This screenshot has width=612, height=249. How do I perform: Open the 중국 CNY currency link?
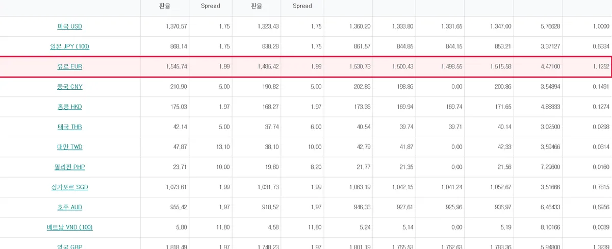70,87
